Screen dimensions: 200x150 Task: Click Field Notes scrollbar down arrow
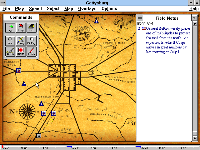[x=195, y=138]
